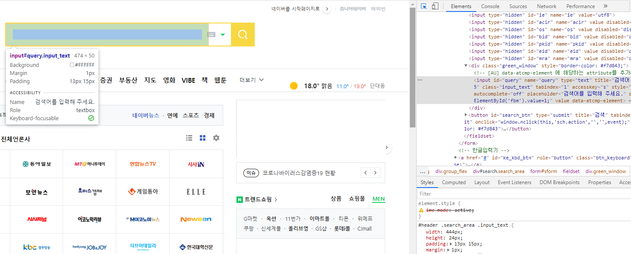The width and height of the screenshot is (631, 254).
Task: Open 동아일보 press logo
Action: [37, 164]
